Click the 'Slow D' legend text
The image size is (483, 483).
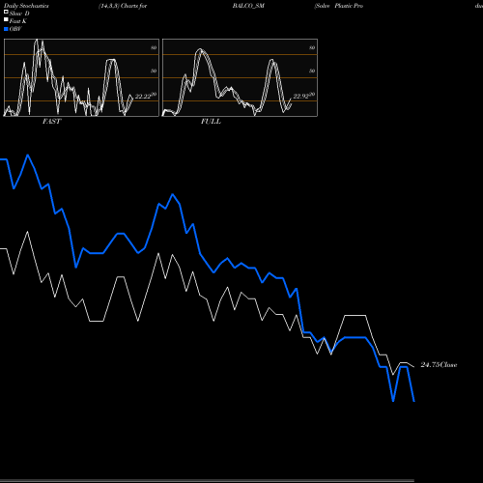tap(19, 14)
